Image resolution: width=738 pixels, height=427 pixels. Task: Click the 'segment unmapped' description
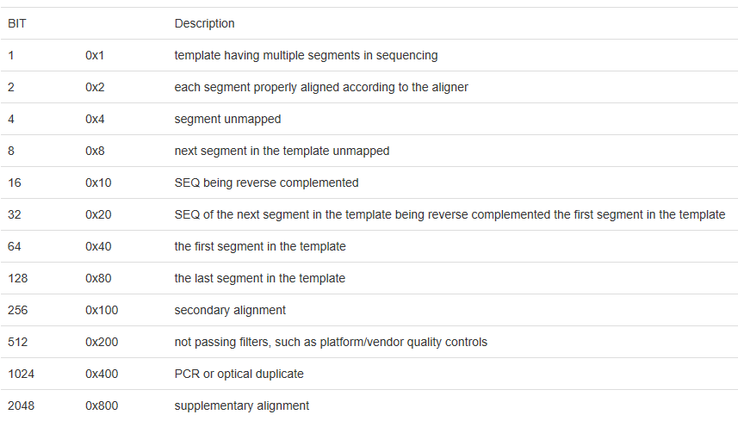coord(227,120)
